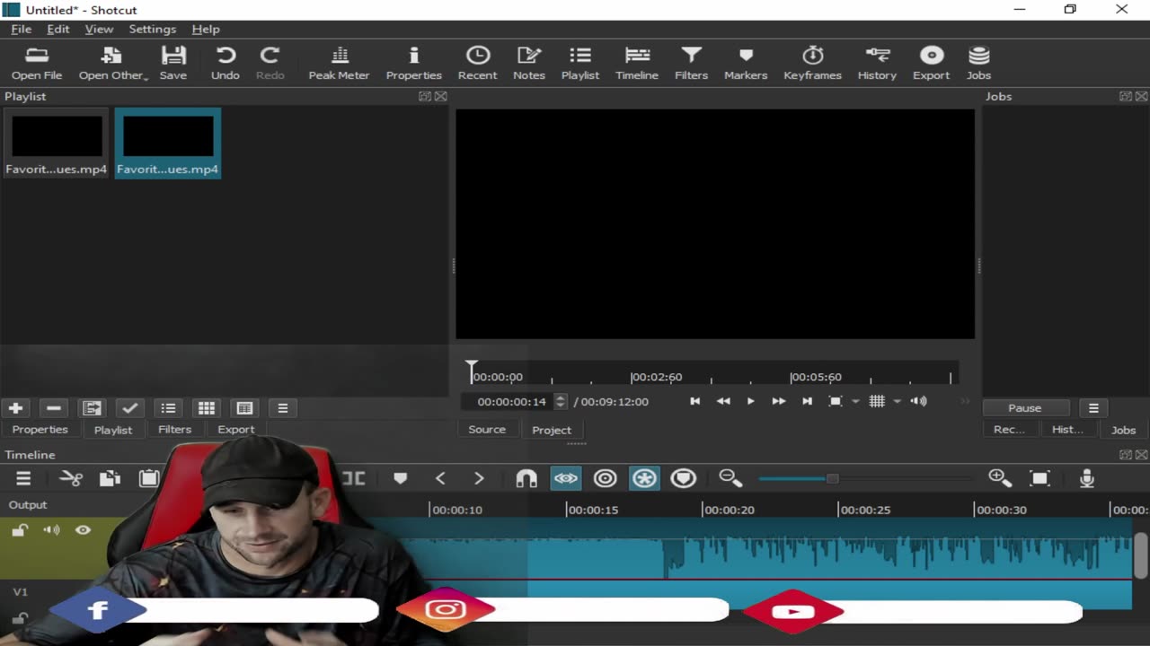Open the Notes panel
The height and width of the screenshot is (646, 1150).
529,64
